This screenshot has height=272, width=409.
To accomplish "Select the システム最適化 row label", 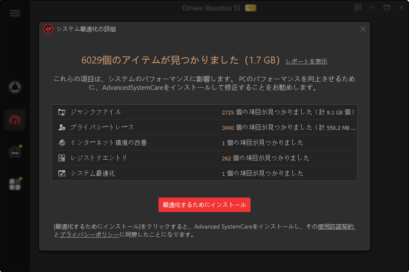I will pyautogui.click(x=92, y=174).
